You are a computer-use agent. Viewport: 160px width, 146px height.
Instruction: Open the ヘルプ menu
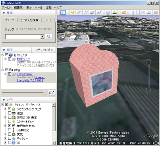point(58,8)
